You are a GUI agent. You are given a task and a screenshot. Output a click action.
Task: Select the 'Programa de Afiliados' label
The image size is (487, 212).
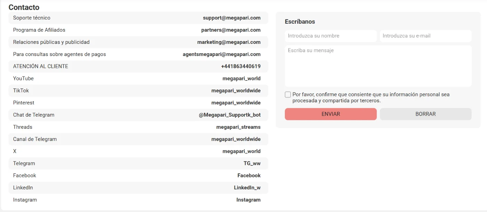pos(39,30)
